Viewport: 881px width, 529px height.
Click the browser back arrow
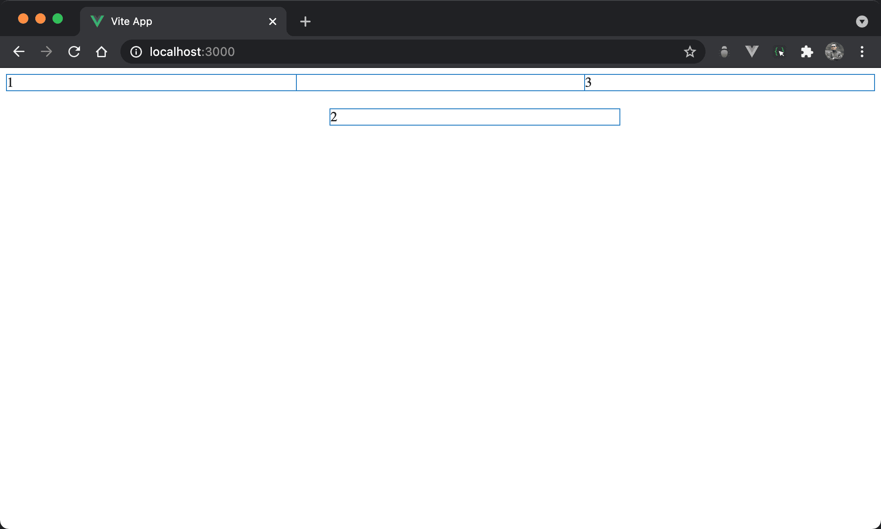[x=19, y=52]
